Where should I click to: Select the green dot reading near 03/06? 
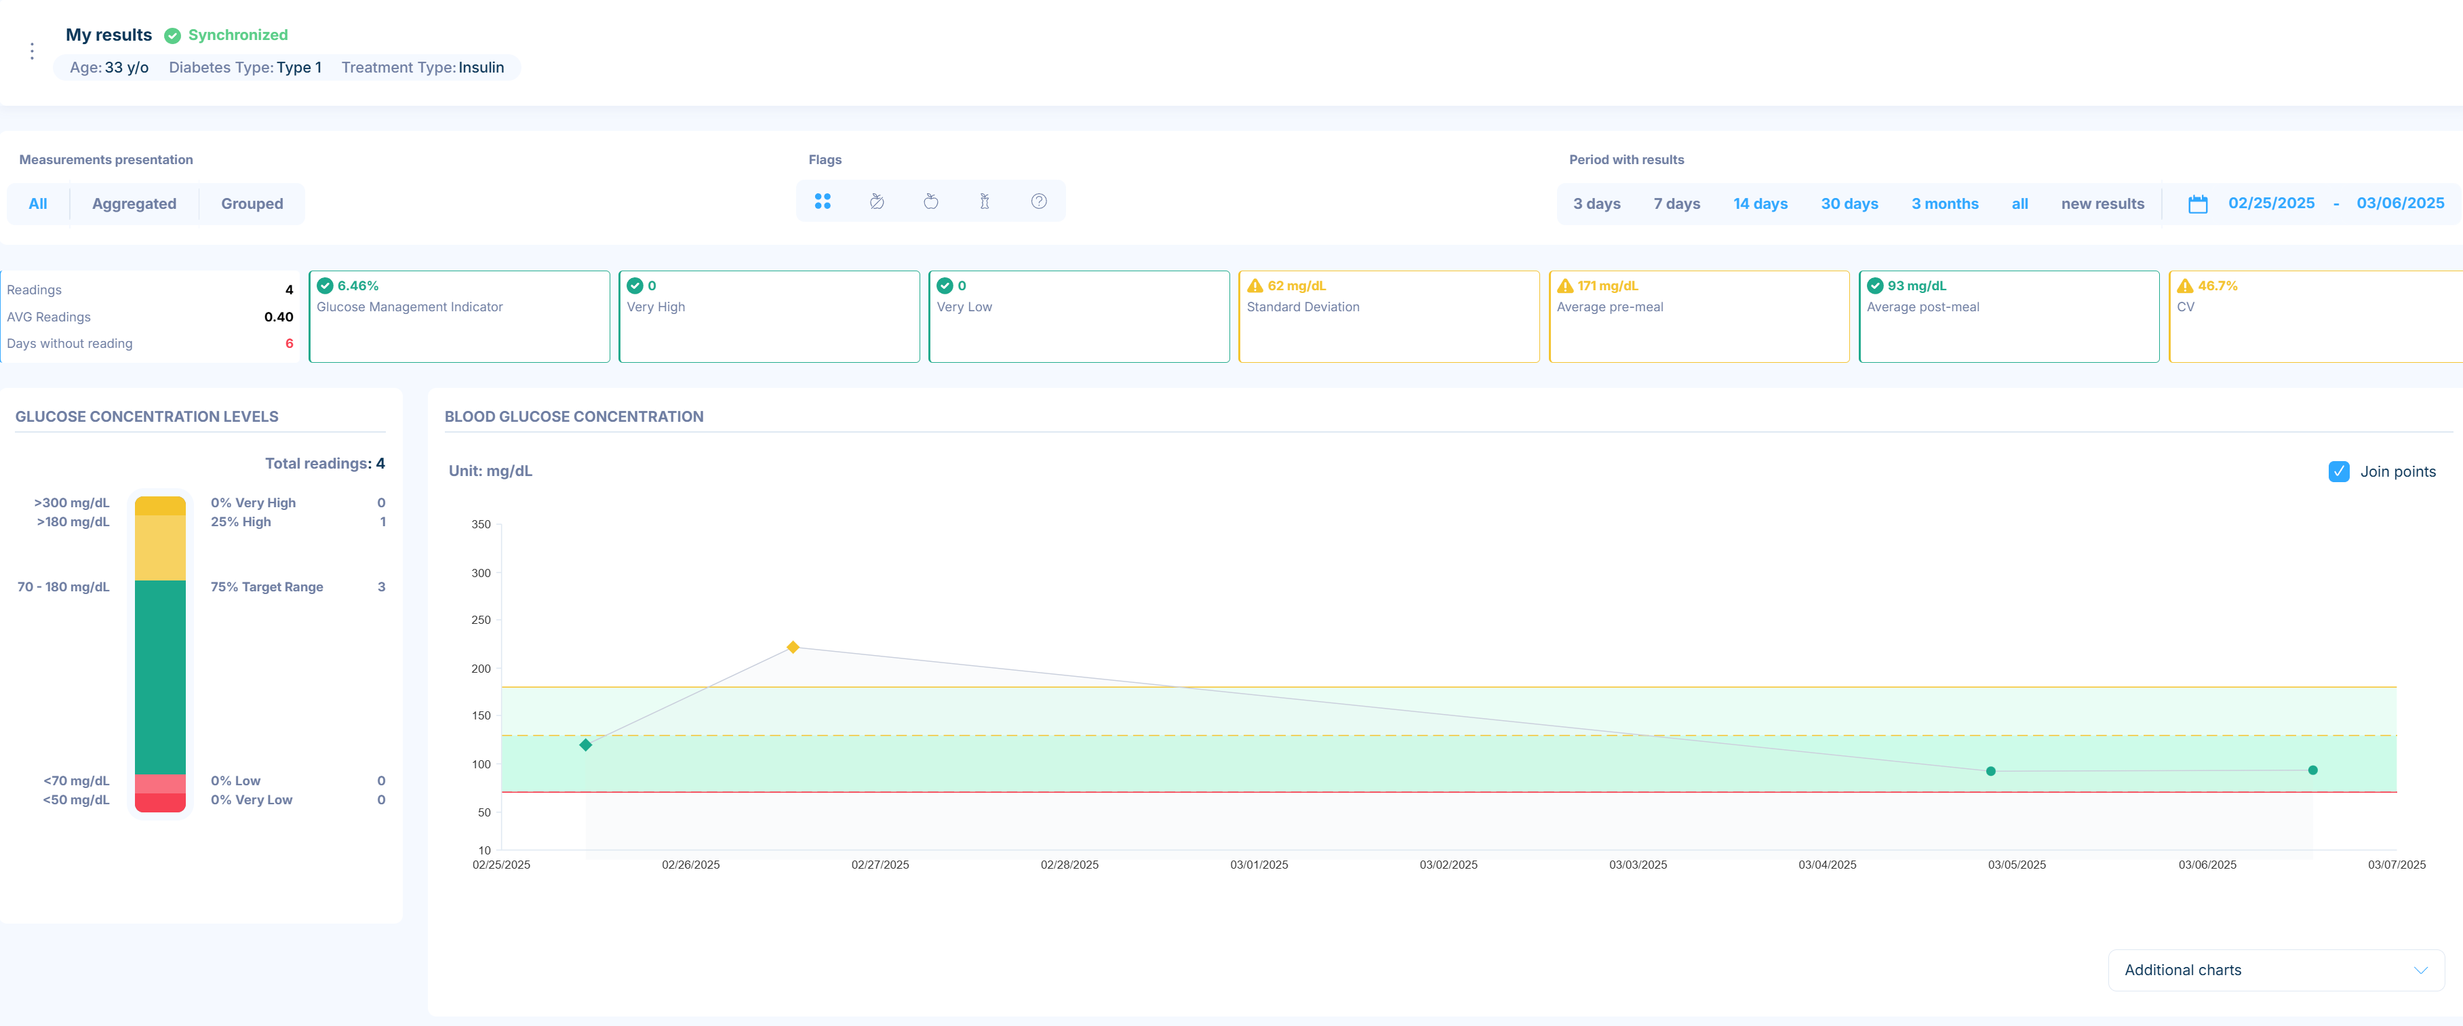point(2313,770)
